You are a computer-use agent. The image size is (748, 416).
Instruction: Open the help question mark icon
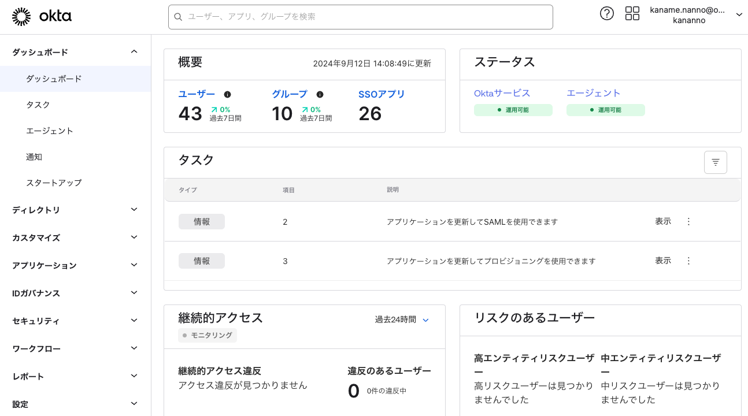pos(606,14)
